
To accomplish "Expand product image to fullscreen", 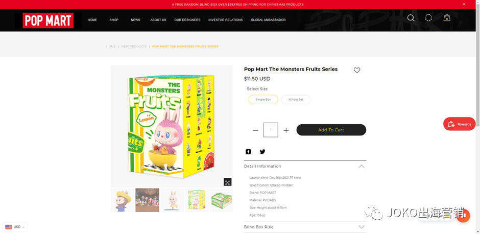I will (x=227, y=182).
